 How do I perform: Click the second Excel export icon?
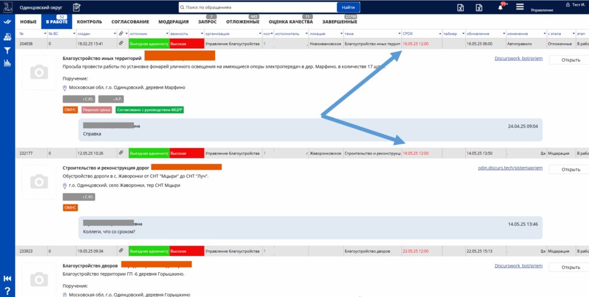[479, 7]
